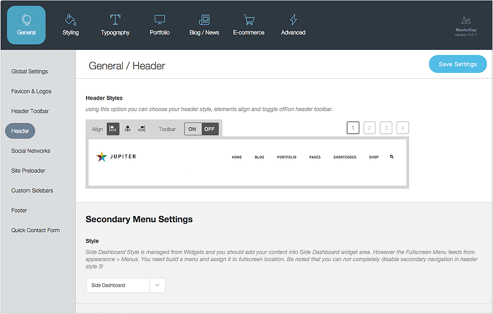Viewport: 493px width, 314px height.
Task: Click the search icon in header preview
Action: (392, 157)
